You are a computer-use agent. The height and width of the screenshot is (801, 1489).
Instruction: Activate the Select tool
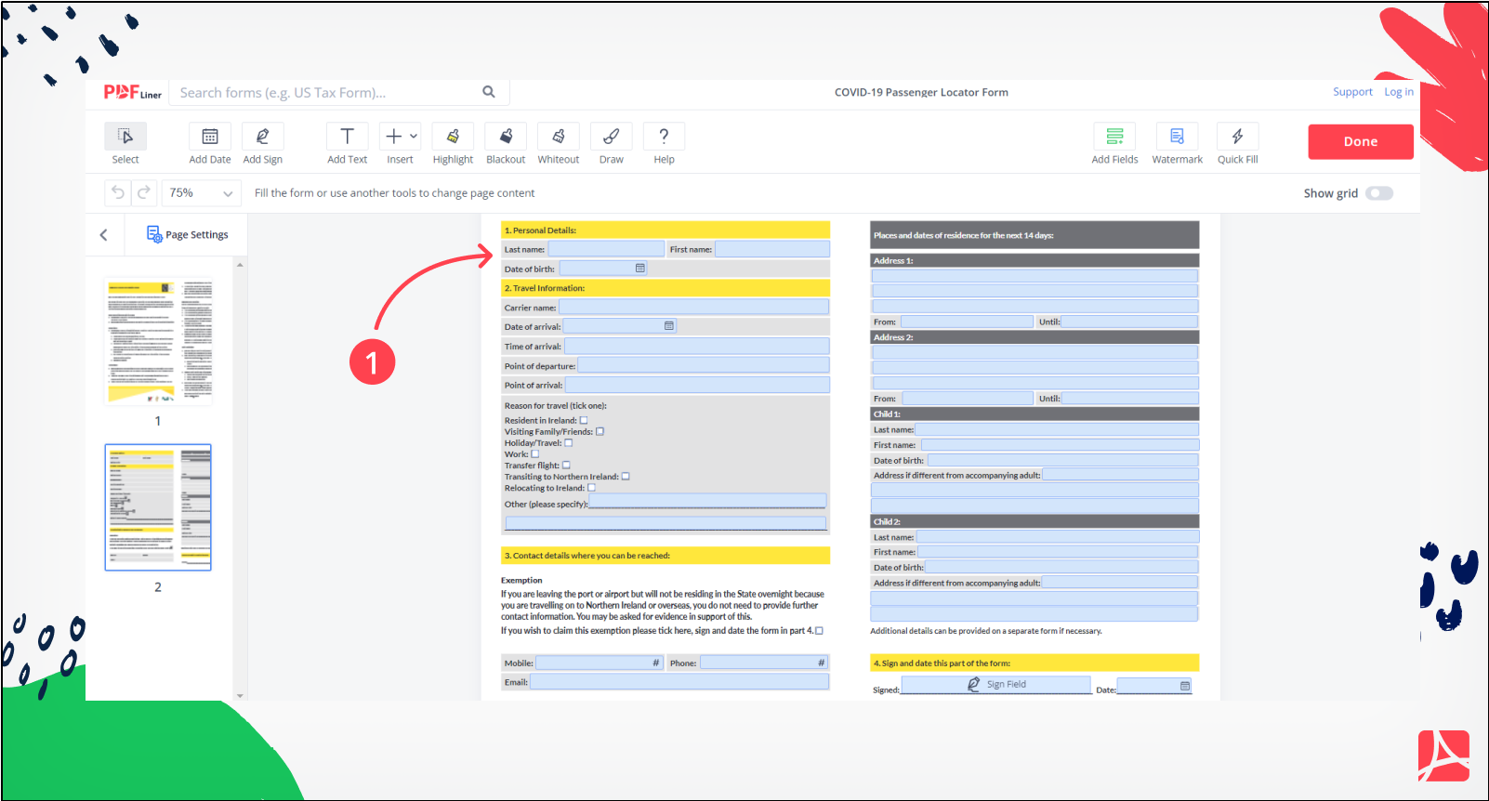click(125, 137)
